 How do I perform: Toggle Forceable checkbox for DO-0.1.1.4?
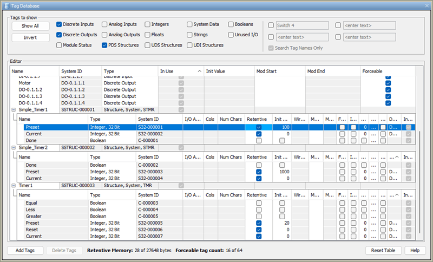point(388,103)
